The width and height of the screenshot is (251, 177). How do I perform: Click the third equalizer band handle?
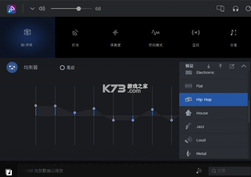coord(75,113)
